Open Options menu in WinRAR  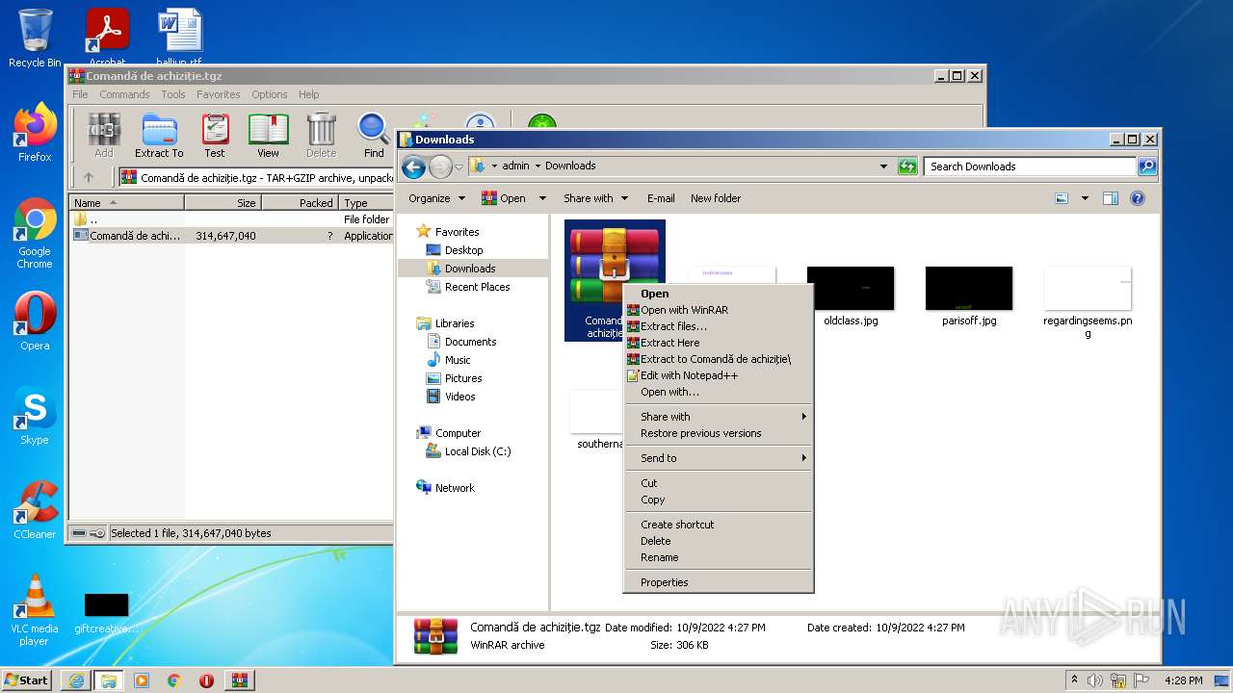pyautogui.click(x=270, y=94)
